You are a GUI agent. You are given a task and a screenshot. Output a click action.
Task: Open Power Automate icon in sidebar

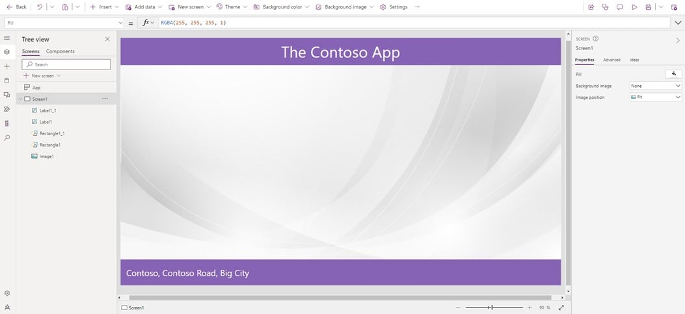tap(7, 109)
